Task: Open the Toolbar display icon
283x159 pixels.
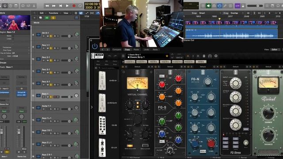Action: [x=16, y=6]
